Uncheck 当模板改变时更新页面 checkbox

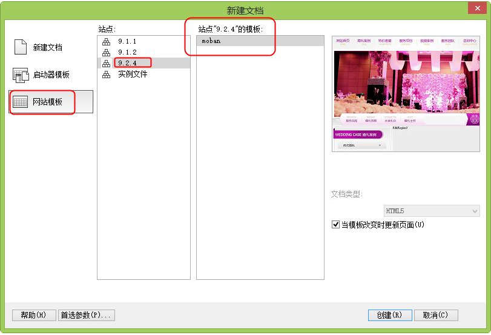(336, 225)
